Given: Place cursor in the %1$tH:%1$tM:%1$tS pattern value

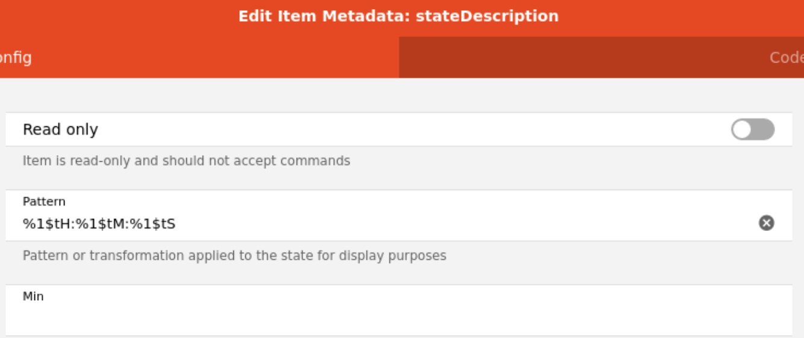Looking at the screenshot, I should [99, 224].
